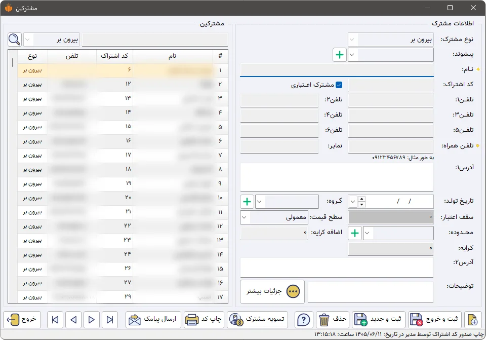Maximize the مشترکین window

point(450,8)
